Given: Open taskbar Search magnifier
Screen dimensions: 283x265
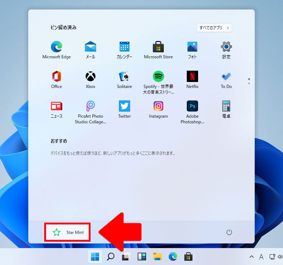Looking at the screenshot, I should tap(111, 257).
